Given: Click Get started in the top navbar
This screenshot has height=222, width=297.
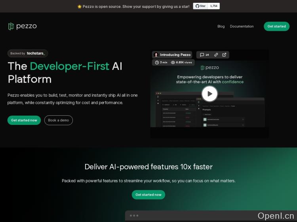Looking at the screenshot, I should (x=276, y=26).
